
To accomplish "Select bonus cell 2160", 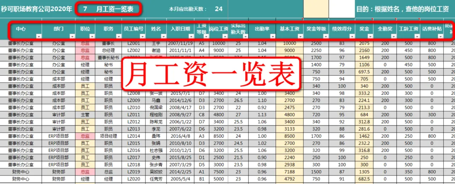I will [x=364, y=51].
